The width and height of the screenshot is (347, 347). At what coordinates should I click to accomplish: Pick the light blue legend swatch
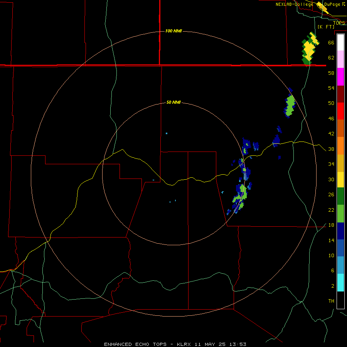340,265
